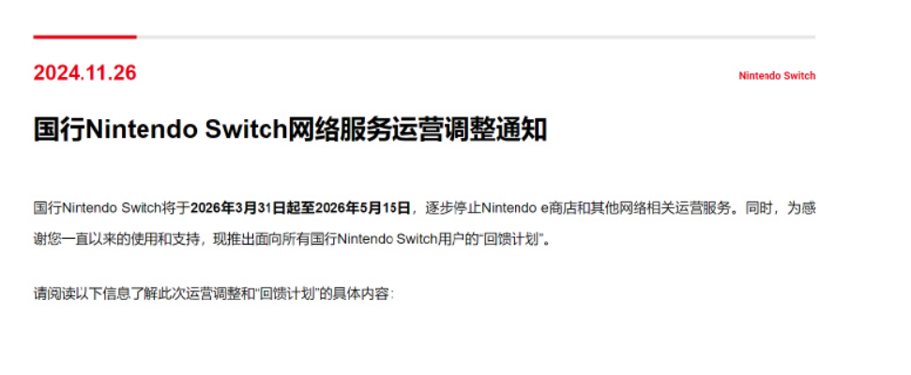Click the red Nintendo Switch category tag

777,76
